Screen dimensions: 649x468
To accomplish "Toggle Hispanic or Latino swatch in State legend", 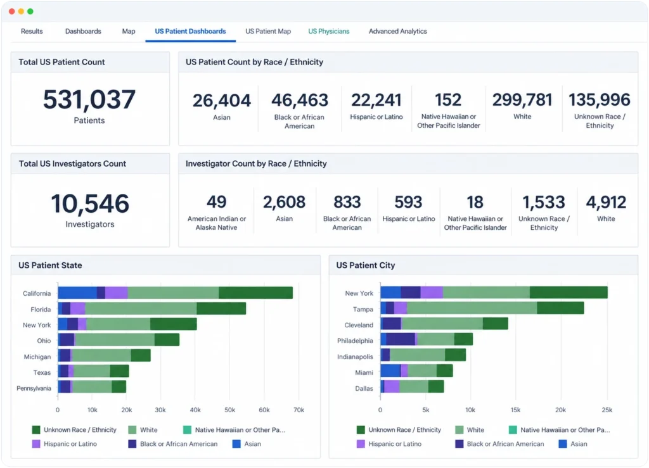I will 36,444.
